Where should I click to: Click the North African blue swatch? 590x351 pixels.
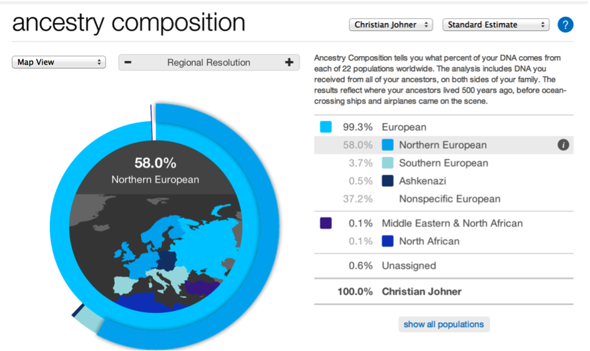[388, 241]
